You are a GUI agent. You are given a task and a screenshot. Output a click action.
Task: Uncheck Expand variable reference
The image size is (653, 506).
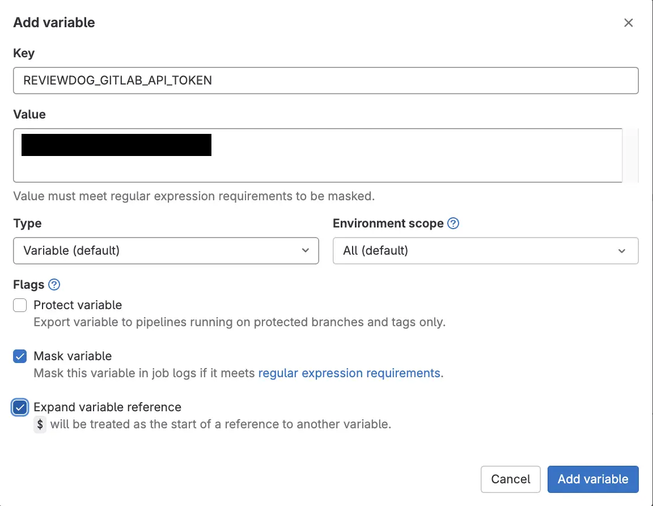point(19,407)
